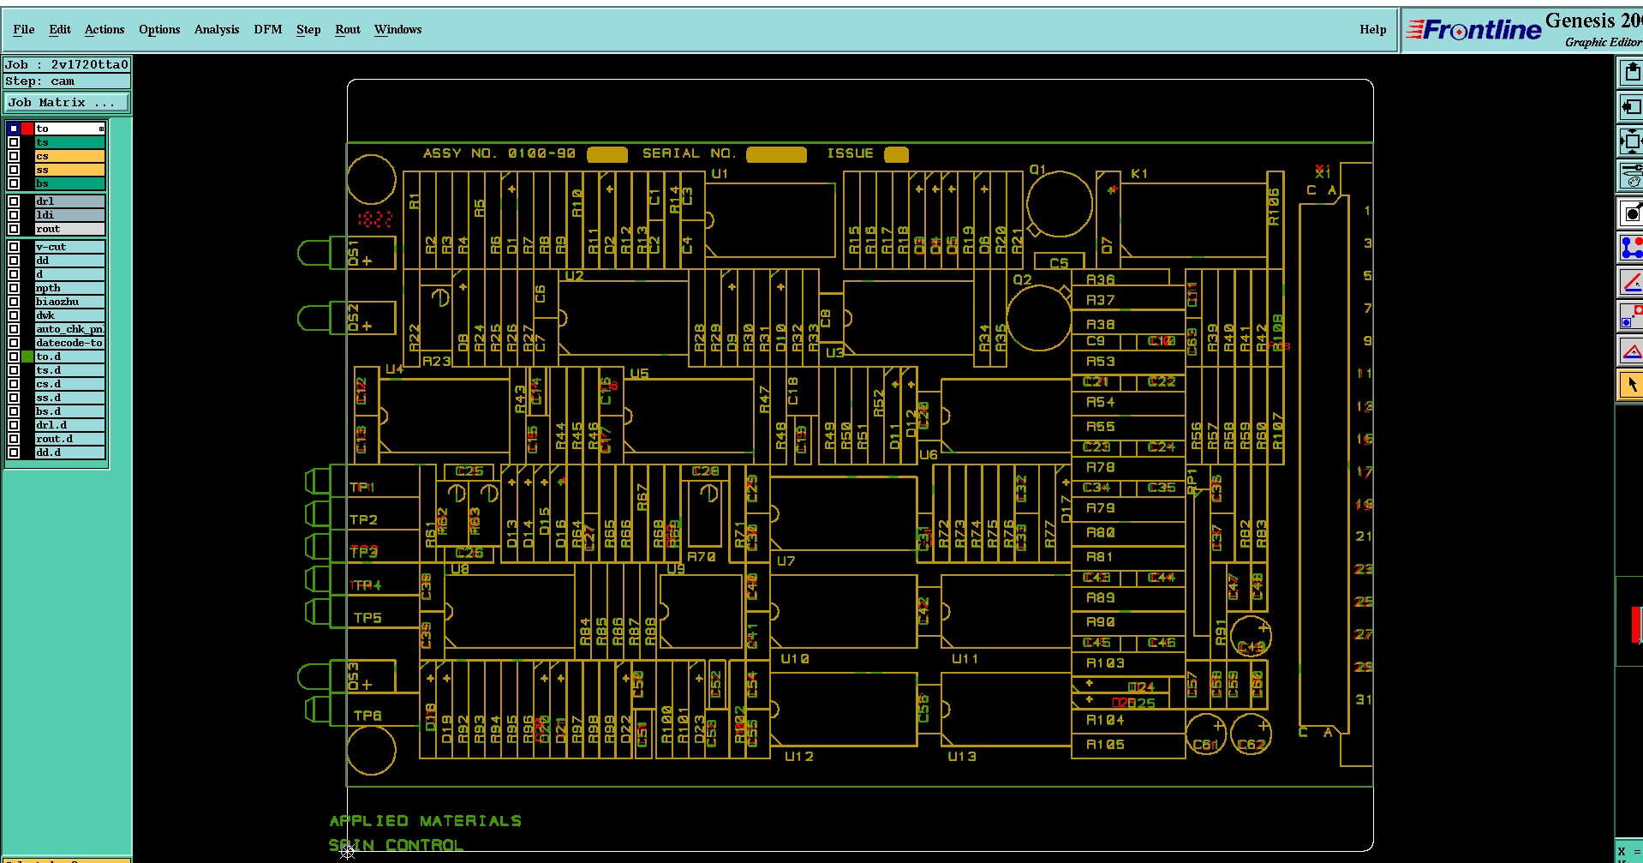Toggle checkbox for layer 'drl'
The height and width of the screenshot is (863, 1643).
coord(14,201)
